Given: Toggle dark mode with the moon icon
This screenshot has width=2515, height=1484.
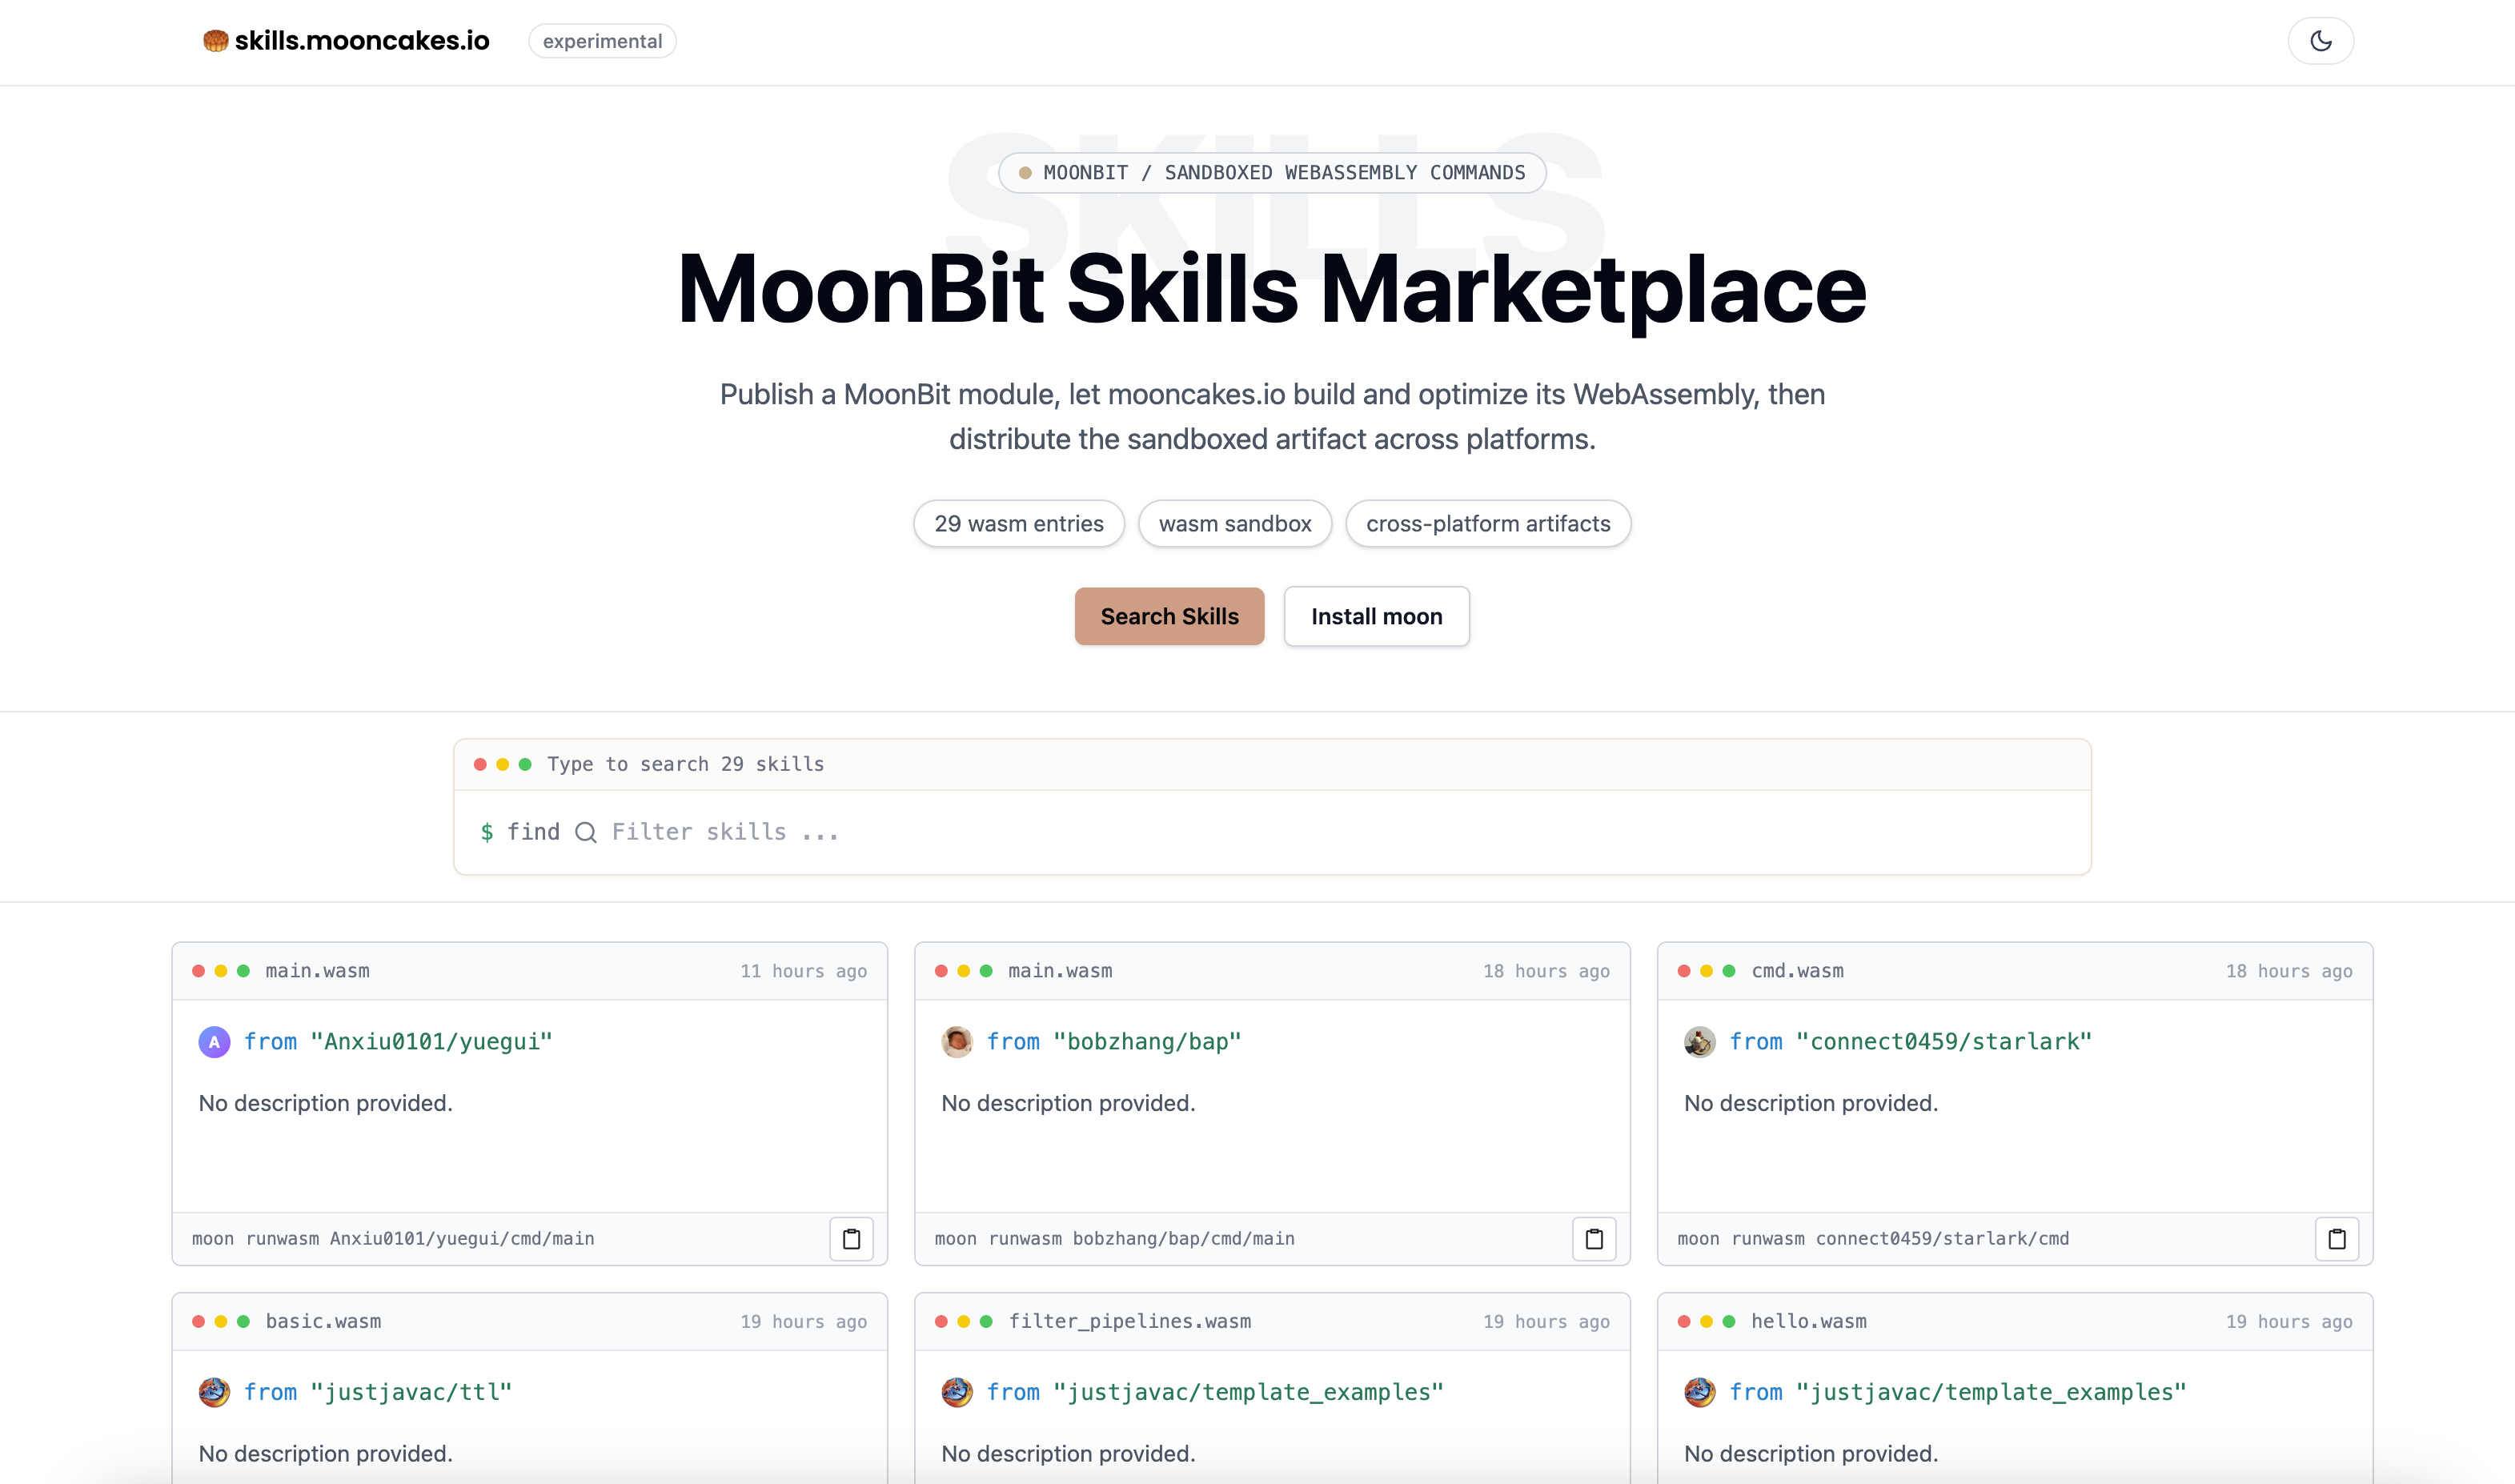Looking at the screenshot, I should [x=2320, y=41].
